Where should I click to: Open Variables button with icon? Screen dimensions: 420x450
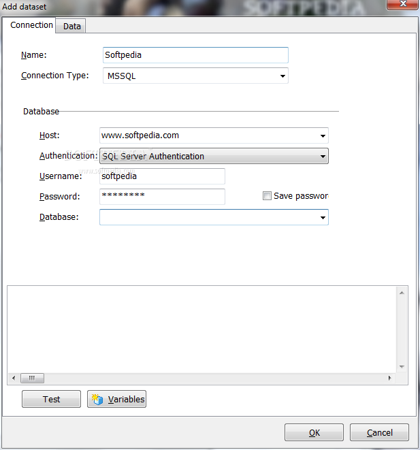(x=117, y=399)
